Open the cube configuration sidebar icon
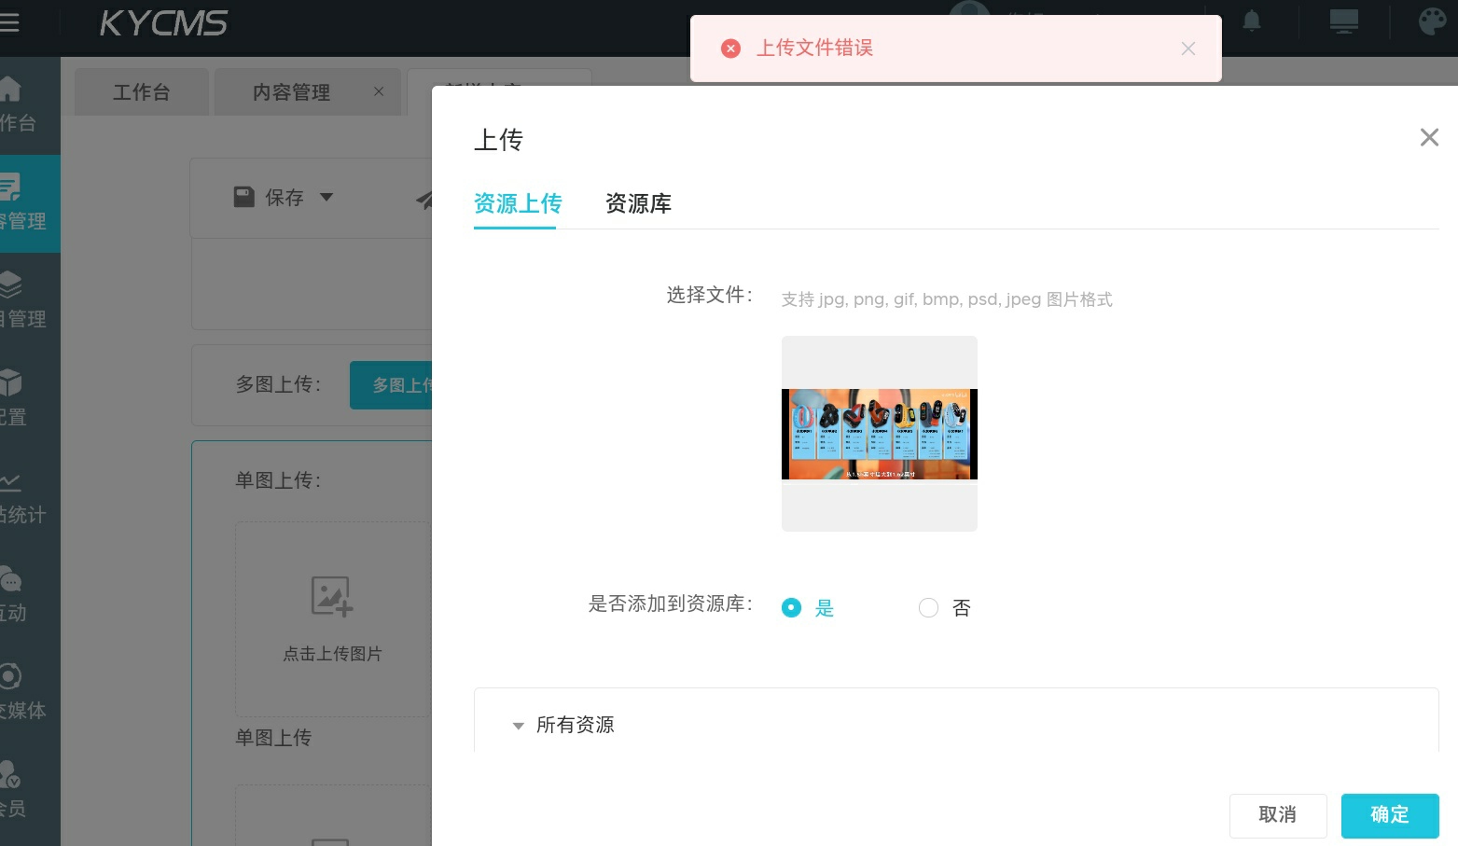 10,382
